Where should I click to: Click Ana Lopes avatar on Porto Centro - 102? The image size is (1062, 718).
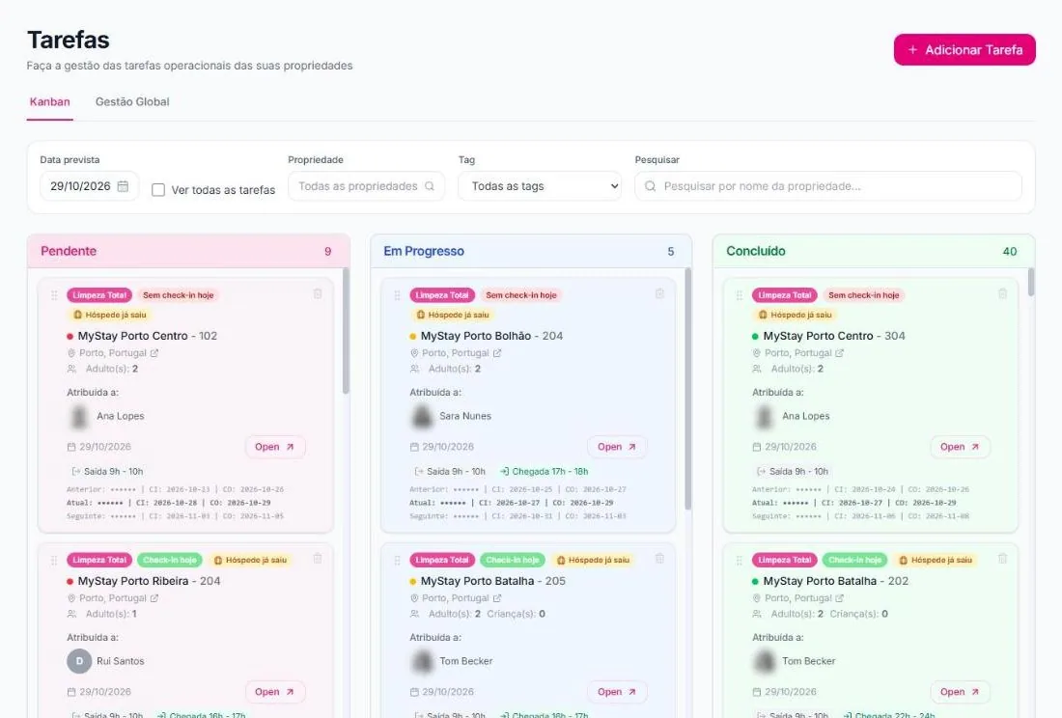pos(79,416)
